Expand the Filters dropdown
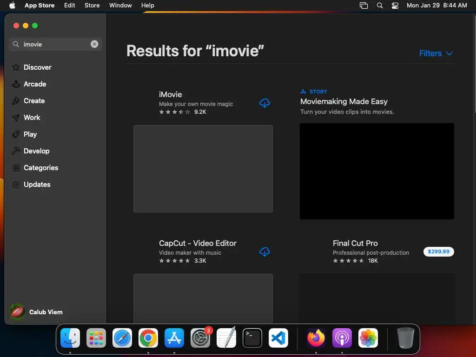Viewport: 476px width, 357px height. (x=436, y=53)
